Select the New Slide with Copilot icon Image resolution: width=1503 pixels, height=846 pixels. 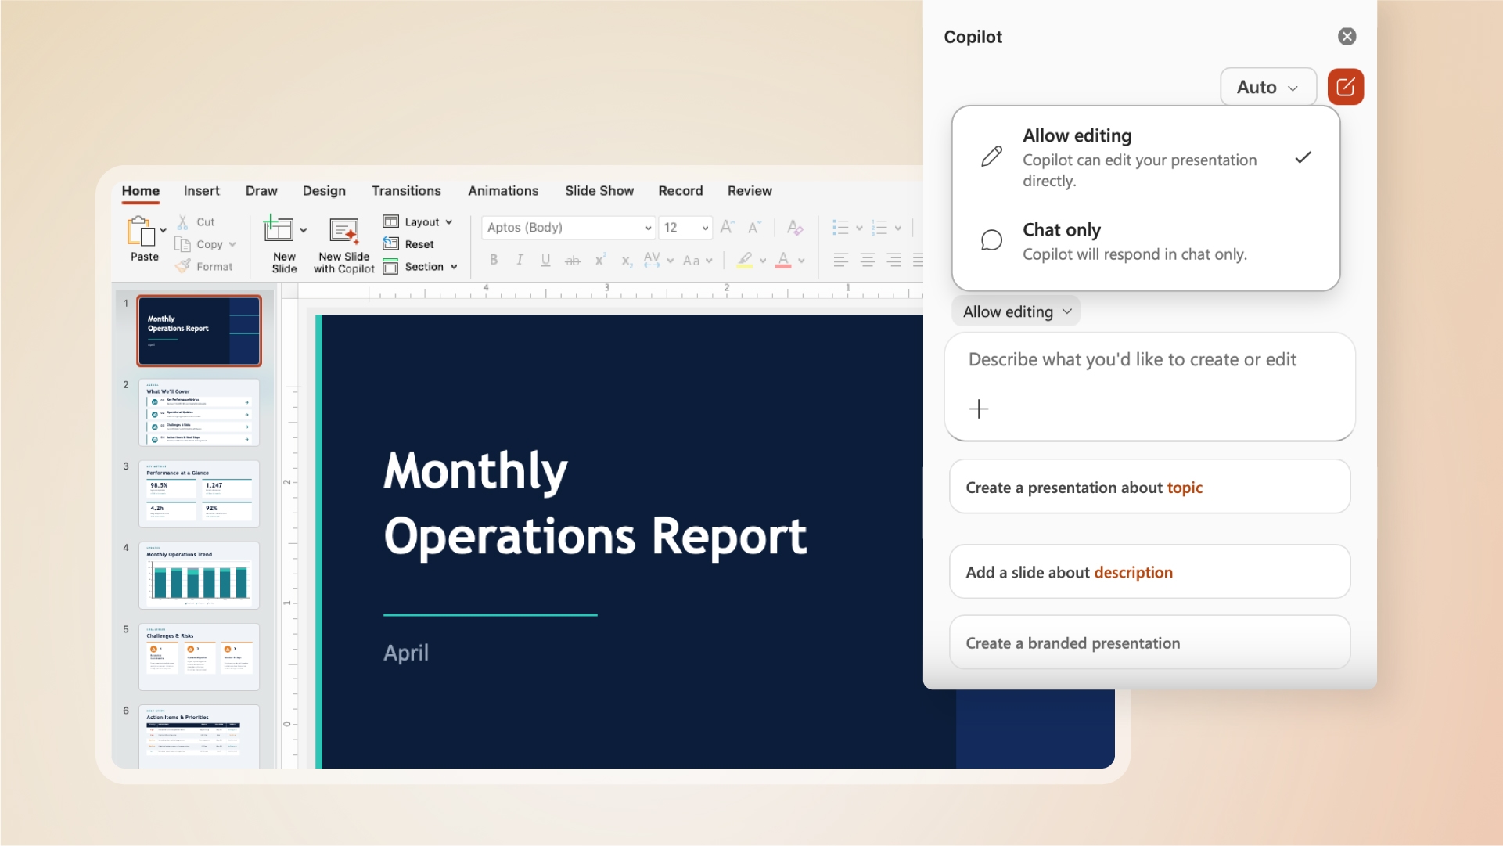point(343,232)
